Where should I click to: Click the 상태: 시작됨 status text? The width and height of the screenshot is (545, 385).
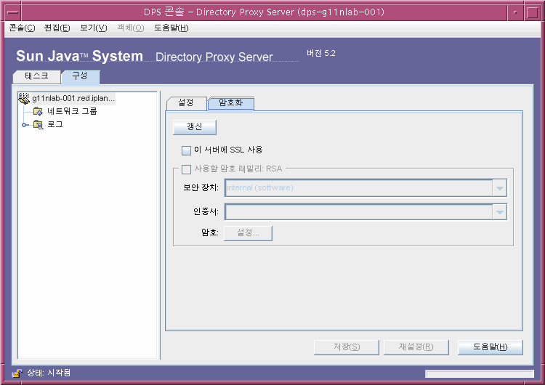49,373
